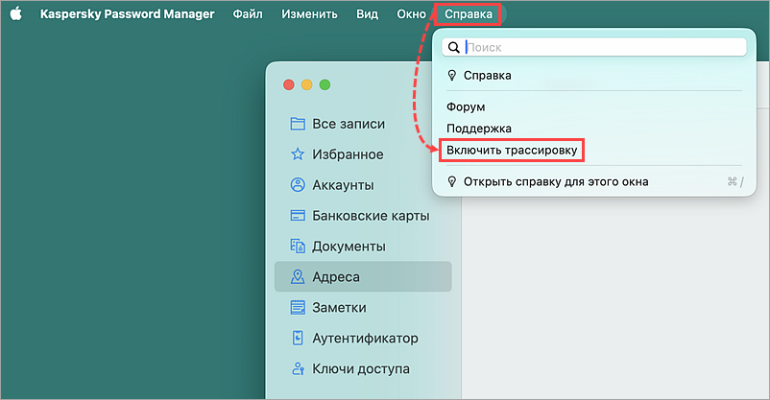Image resolution: width=770 pixels, height=400 pixels.
Task: Click the notepad icon for Заметки
Action: (x=298, y=307)
